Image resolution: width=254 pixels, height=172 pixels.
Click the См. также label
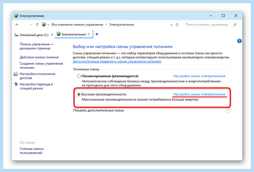tap(27, 142)
